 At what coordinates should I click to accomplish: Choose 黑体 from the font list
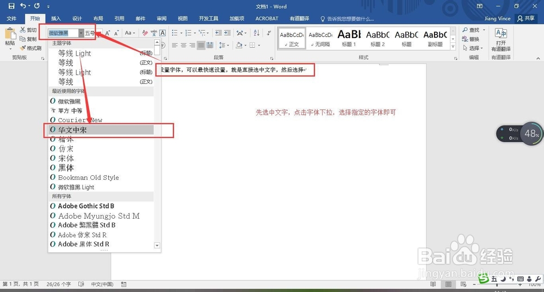(101, 168)
